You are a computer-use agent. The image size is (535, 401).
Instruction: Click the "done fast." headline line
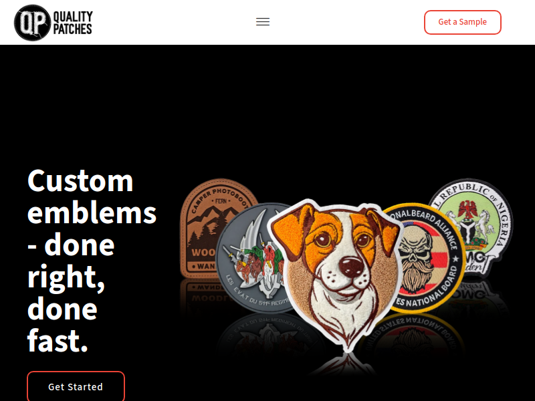pyautogui.click(x=62, y=324)
